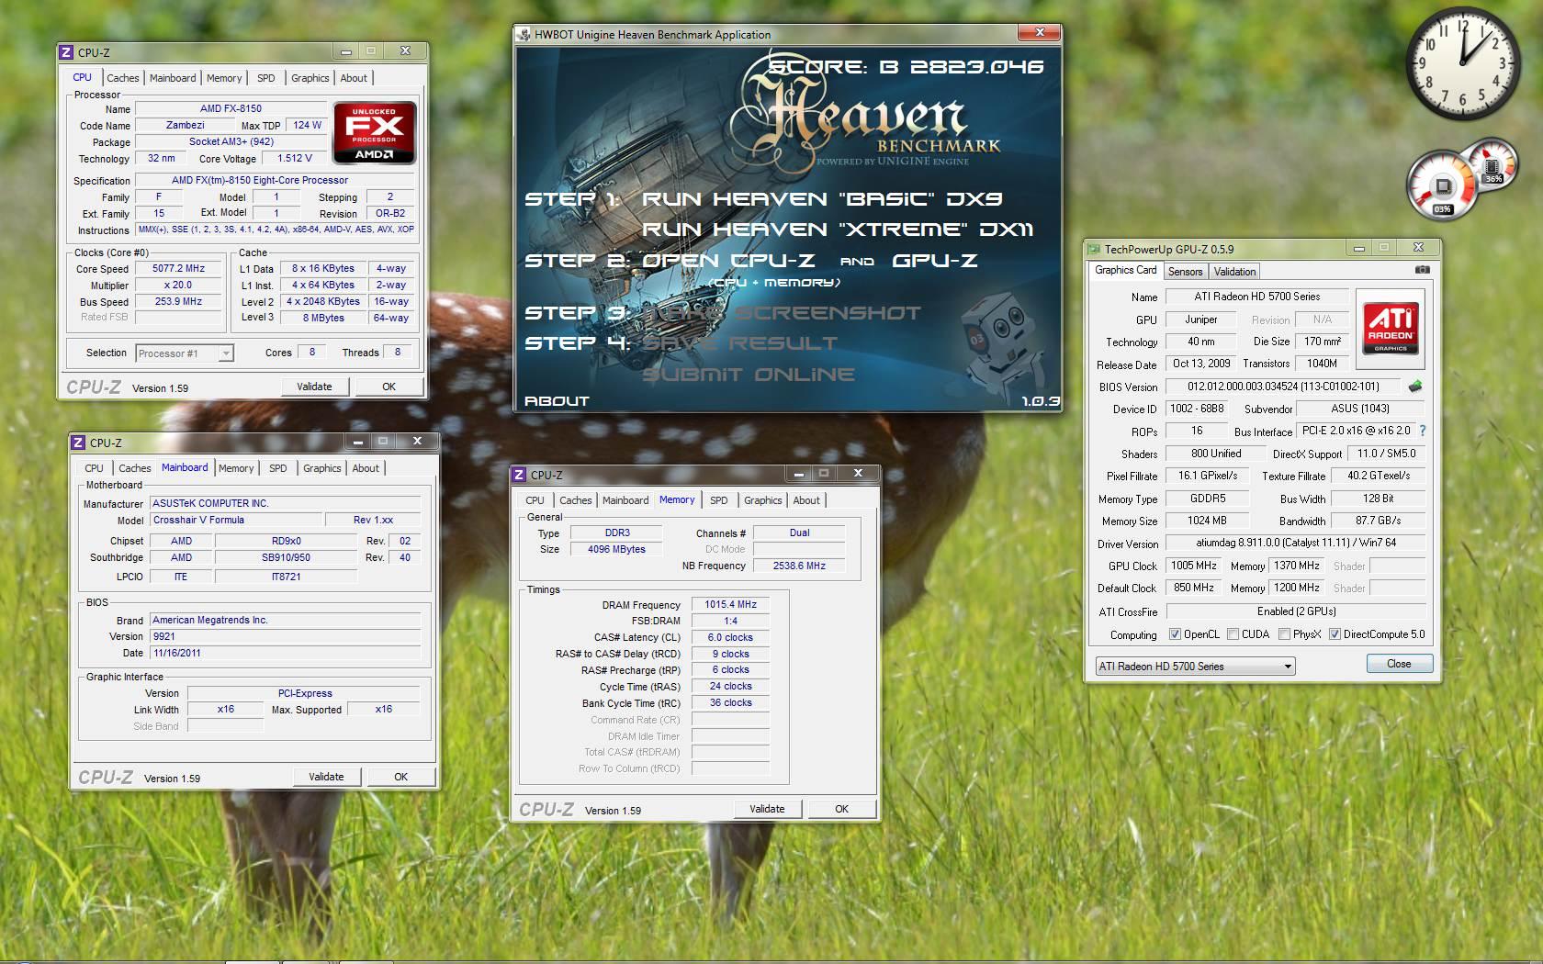Click the BIOS Version field in GPU-Z
1543x964 pixels.
1282,387
